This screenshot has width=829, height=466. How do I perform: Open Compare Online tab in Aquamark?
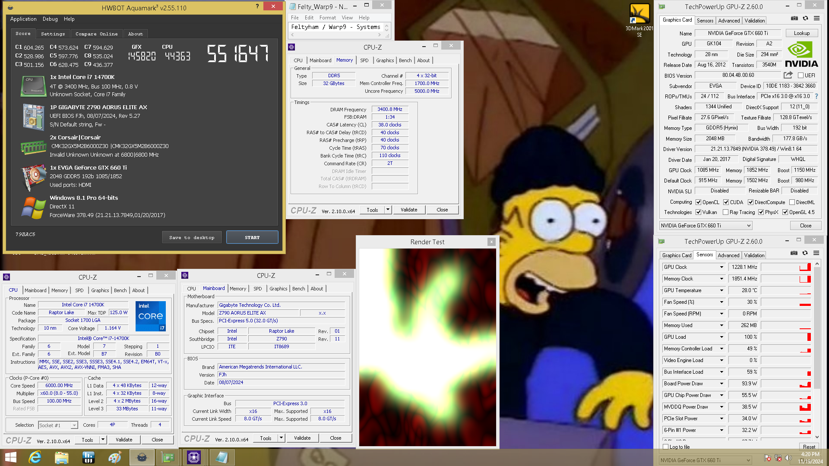click(96, 34)
